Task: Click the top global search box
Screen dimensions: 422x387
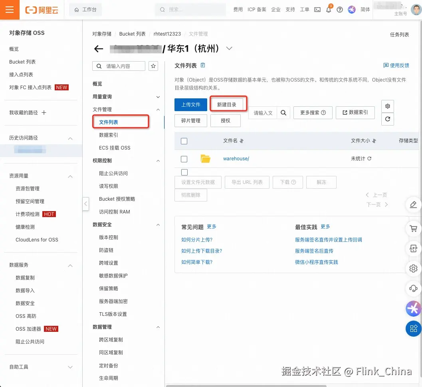Action: (x=190, y=10)
